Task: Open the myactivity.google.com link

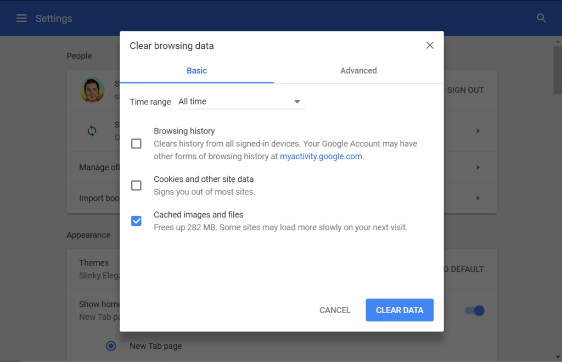Action: coord(321,156)
